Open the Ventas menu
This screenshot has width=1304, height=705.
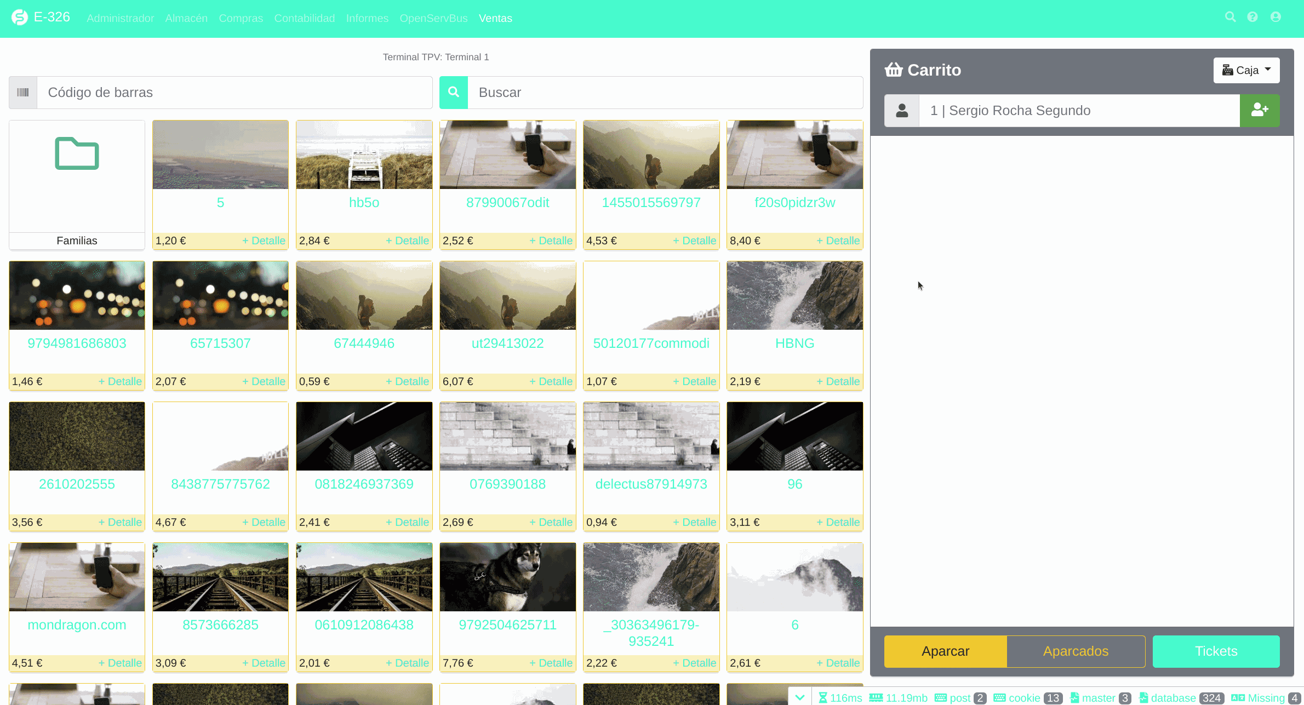point(495,18)
